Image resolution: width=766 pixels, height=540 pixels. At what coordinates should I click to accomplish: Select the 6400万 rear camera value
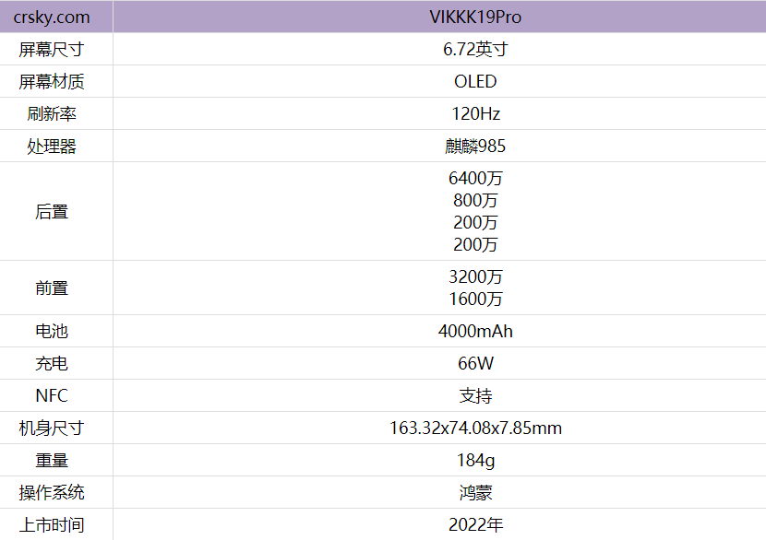475,179
